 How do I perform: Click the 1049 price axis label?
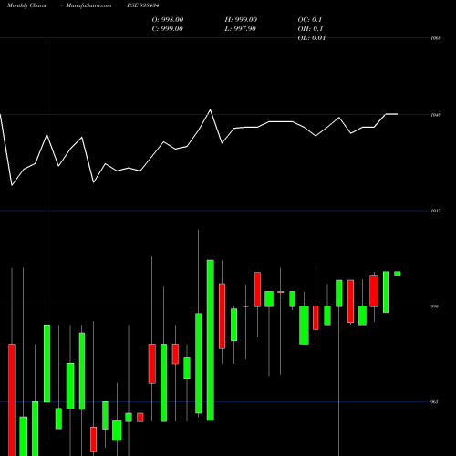[436, 115]
